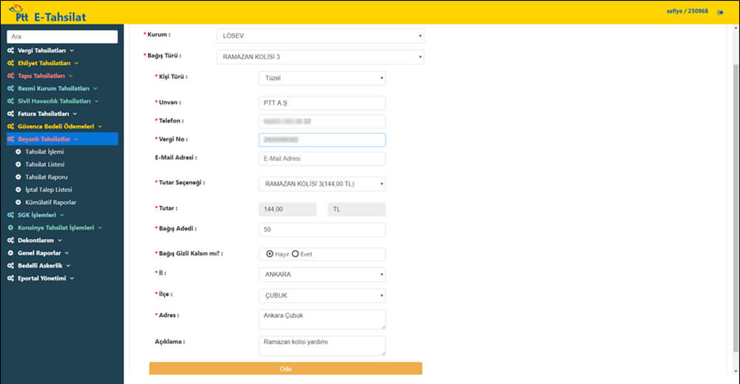This screenshot has width=740, height=384.
Task: Click the Unvan field with PTT A.Ş
Action: (322, 103)
